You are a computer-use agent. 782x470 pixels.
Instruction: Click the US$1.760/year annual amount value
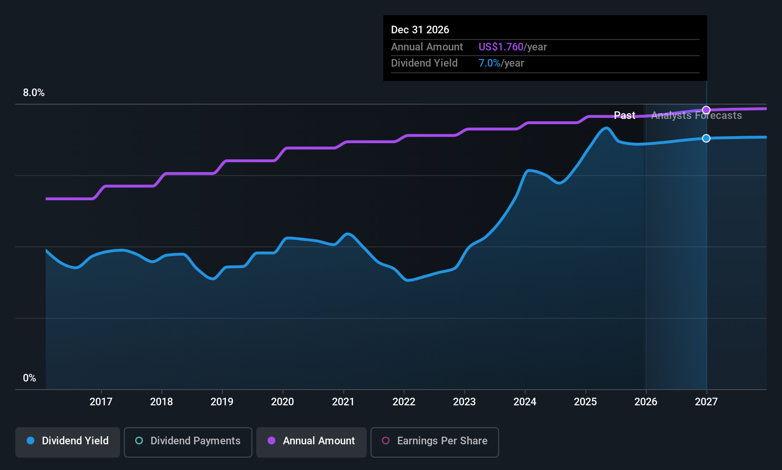click(512, 47)
